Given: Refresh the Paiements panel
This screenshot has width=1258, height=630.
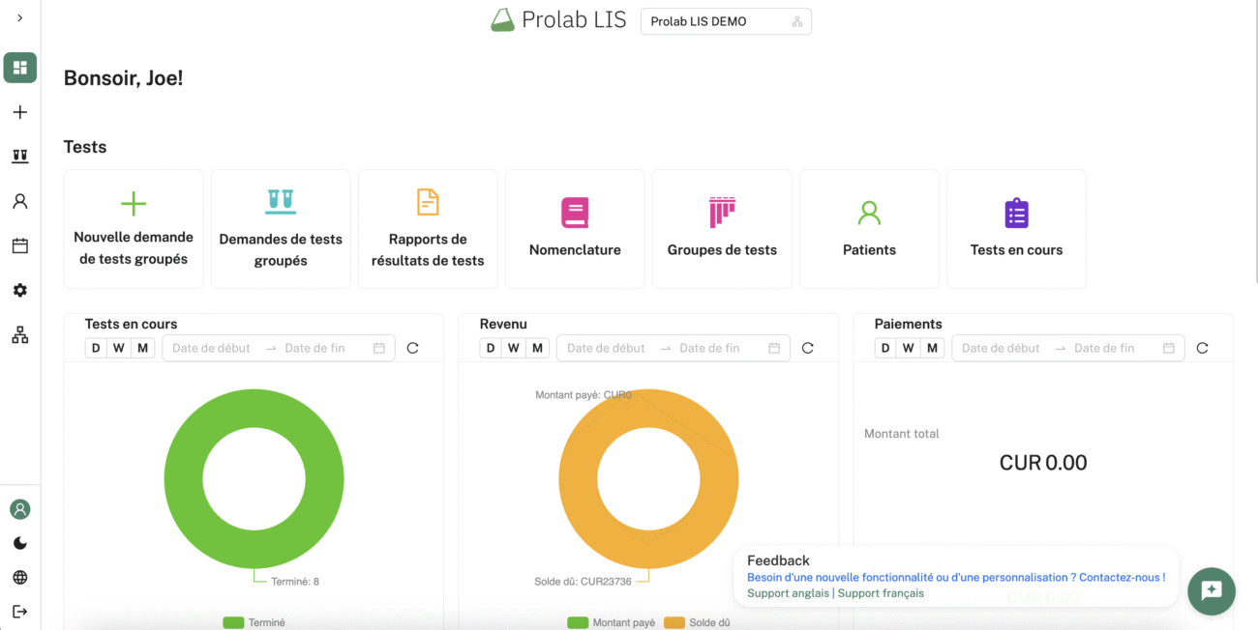Looking at the screenshot, I should coord(1202,348).
